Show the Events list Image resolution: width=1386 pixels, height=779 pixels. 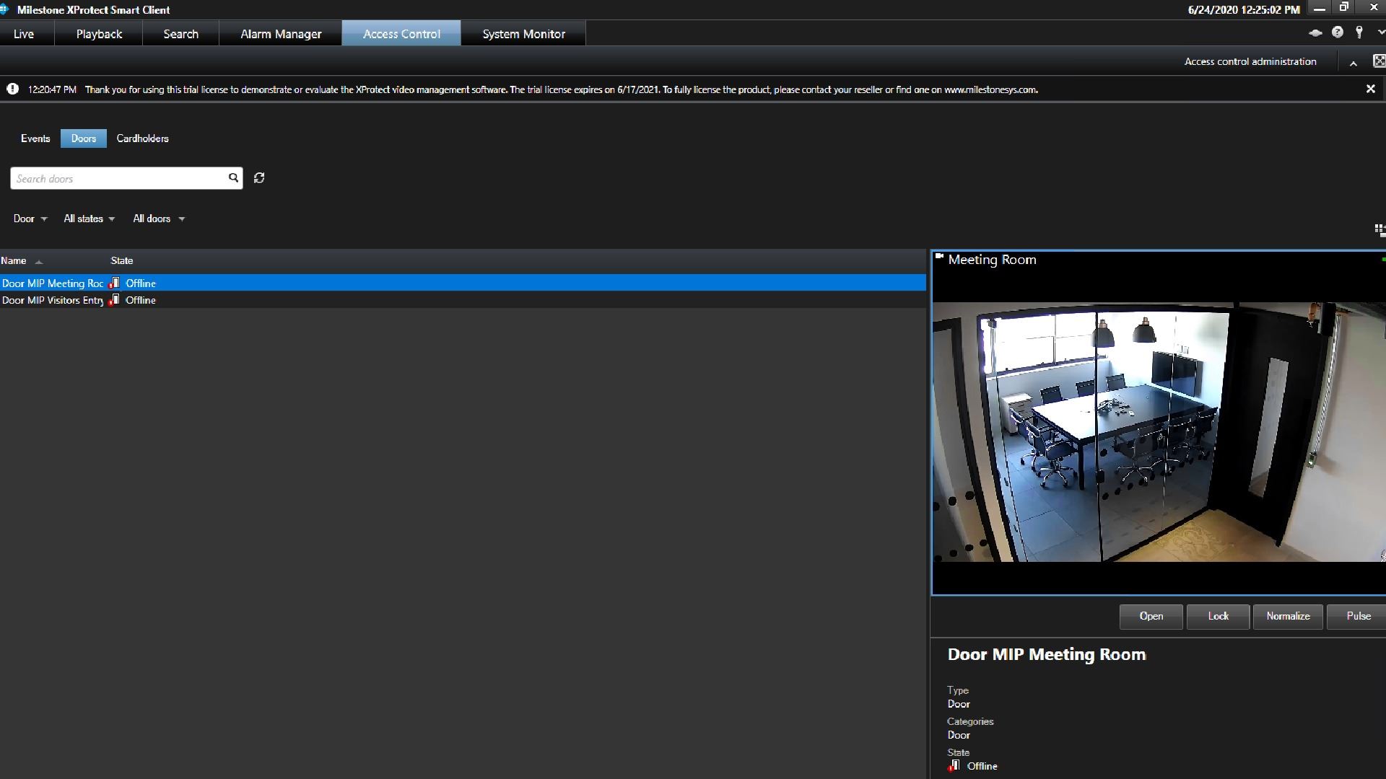click(x=35, y=138)
